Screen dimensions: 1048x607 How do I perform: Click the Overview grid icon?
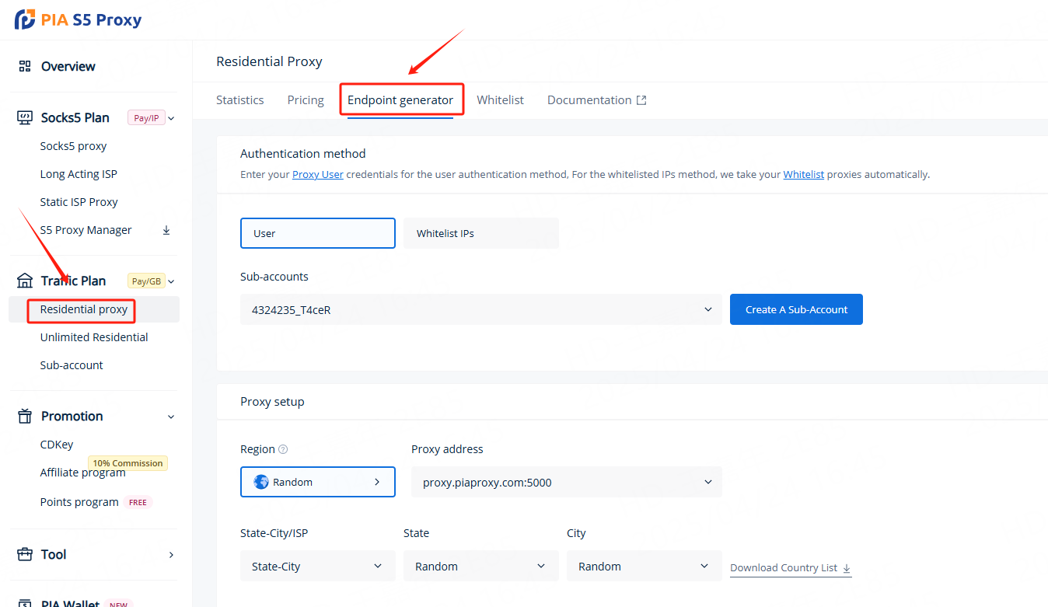coord(25,66)
